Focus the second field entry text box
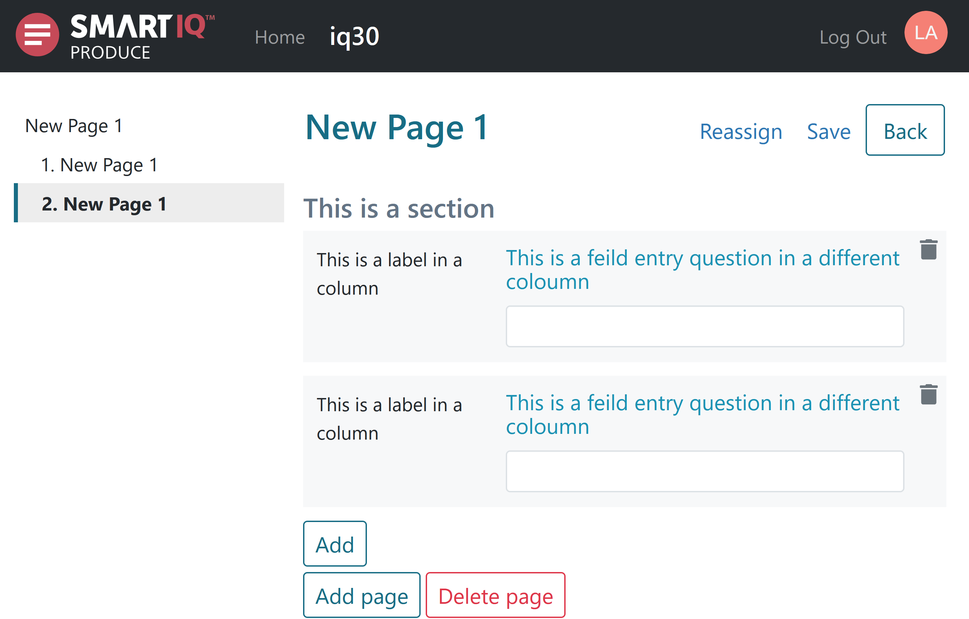This screenshot has height=619, width=969. [704, 471]
